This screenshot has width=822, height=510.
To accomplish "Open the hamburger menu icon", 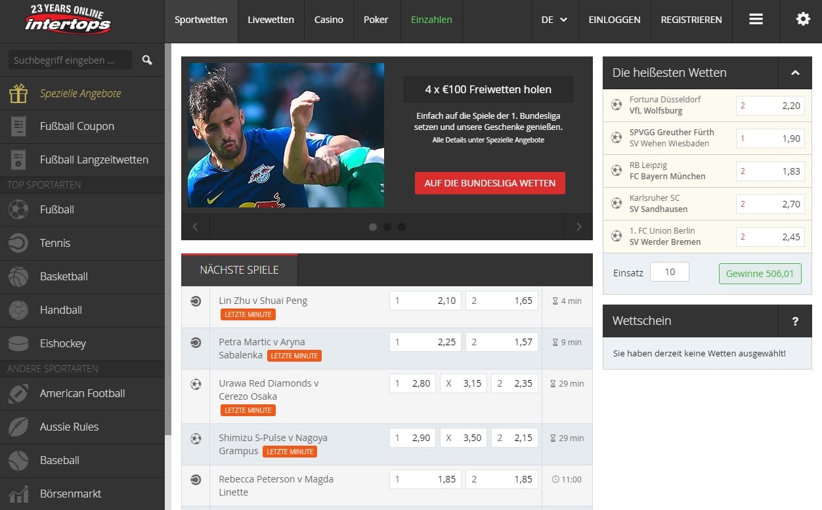I will click(x=756, y=20).
